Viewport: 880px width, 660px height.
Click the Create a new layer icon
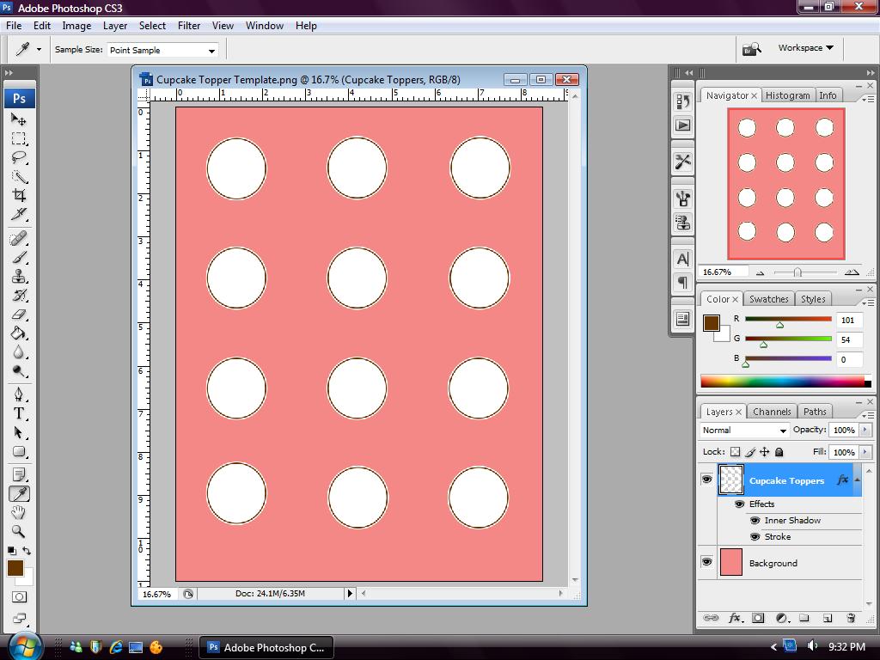(x=826, y=618)
